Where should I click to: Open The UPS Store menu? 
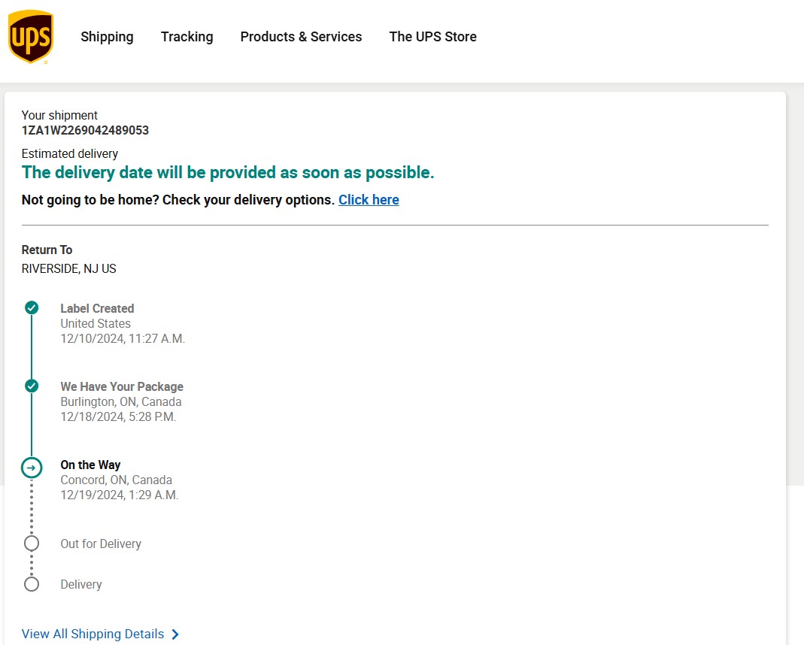[x=432, y=37]
